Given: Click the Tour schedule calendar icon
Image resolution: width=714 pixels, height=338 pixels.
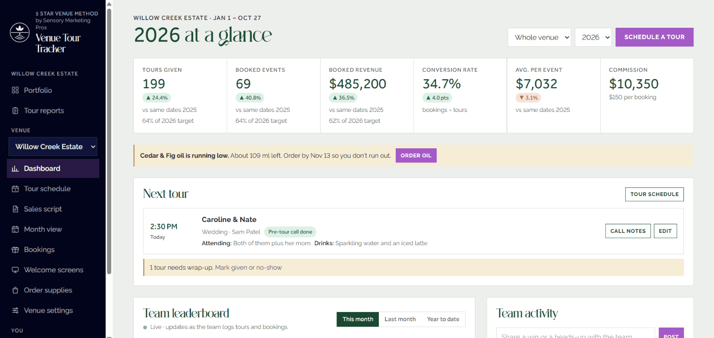Looking at the screenshot, I should (x=15, y=189).
